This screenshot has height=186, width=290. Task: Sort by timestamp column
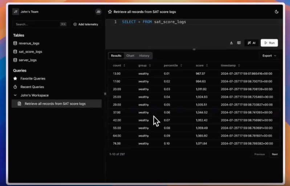tap(230, 65)
